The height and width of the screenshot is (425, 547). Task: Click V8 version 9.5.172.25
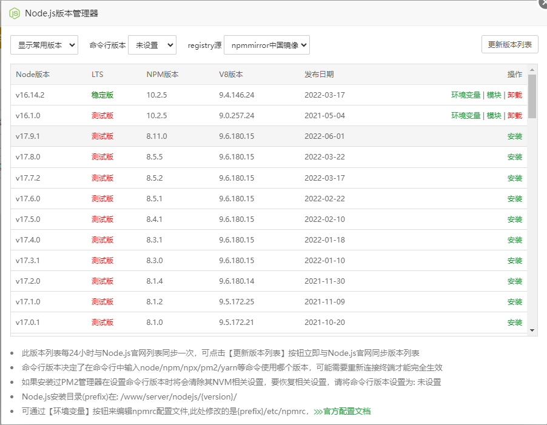pos(237,301)
